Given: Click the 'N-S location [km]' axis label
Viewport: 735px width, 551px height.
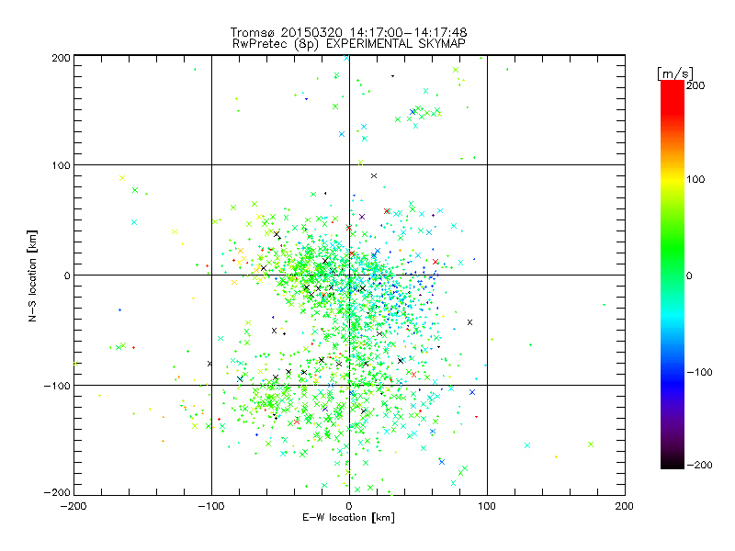Looking at the screenshot, I should (x=32, y=275).
